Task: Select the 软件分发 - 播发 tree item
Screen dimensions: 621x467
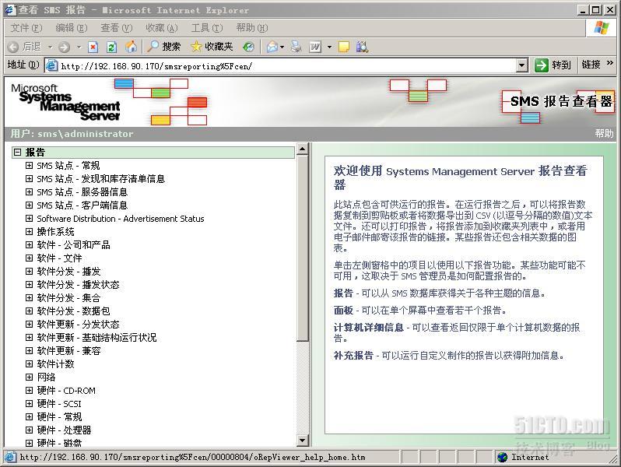Action: [x=68, y=272]
